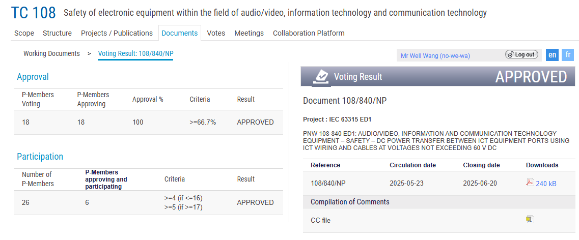Select the Documents tab
Screen dimensions: 579x240
point(179,33)
